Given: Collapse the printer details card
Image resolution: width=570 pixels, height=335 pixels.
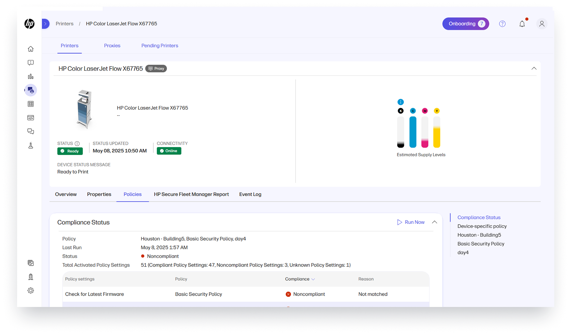Looking at the screenshot, I should tap(534, 68).
